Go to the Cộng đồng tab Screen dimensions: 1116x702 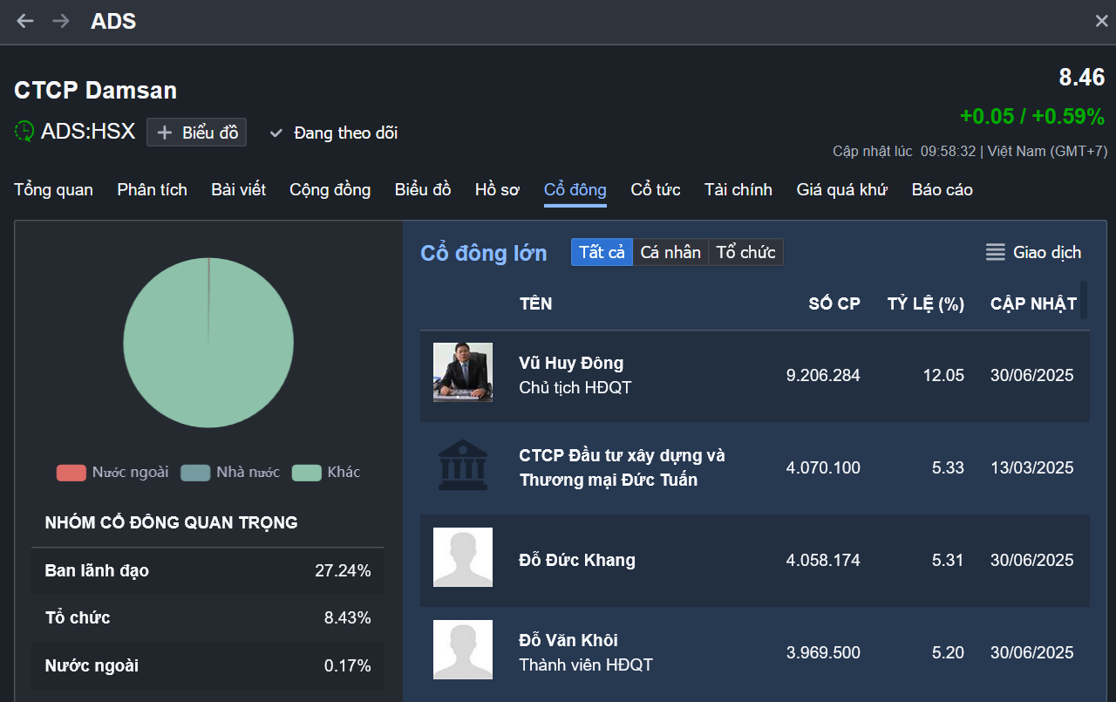(330, 189)
